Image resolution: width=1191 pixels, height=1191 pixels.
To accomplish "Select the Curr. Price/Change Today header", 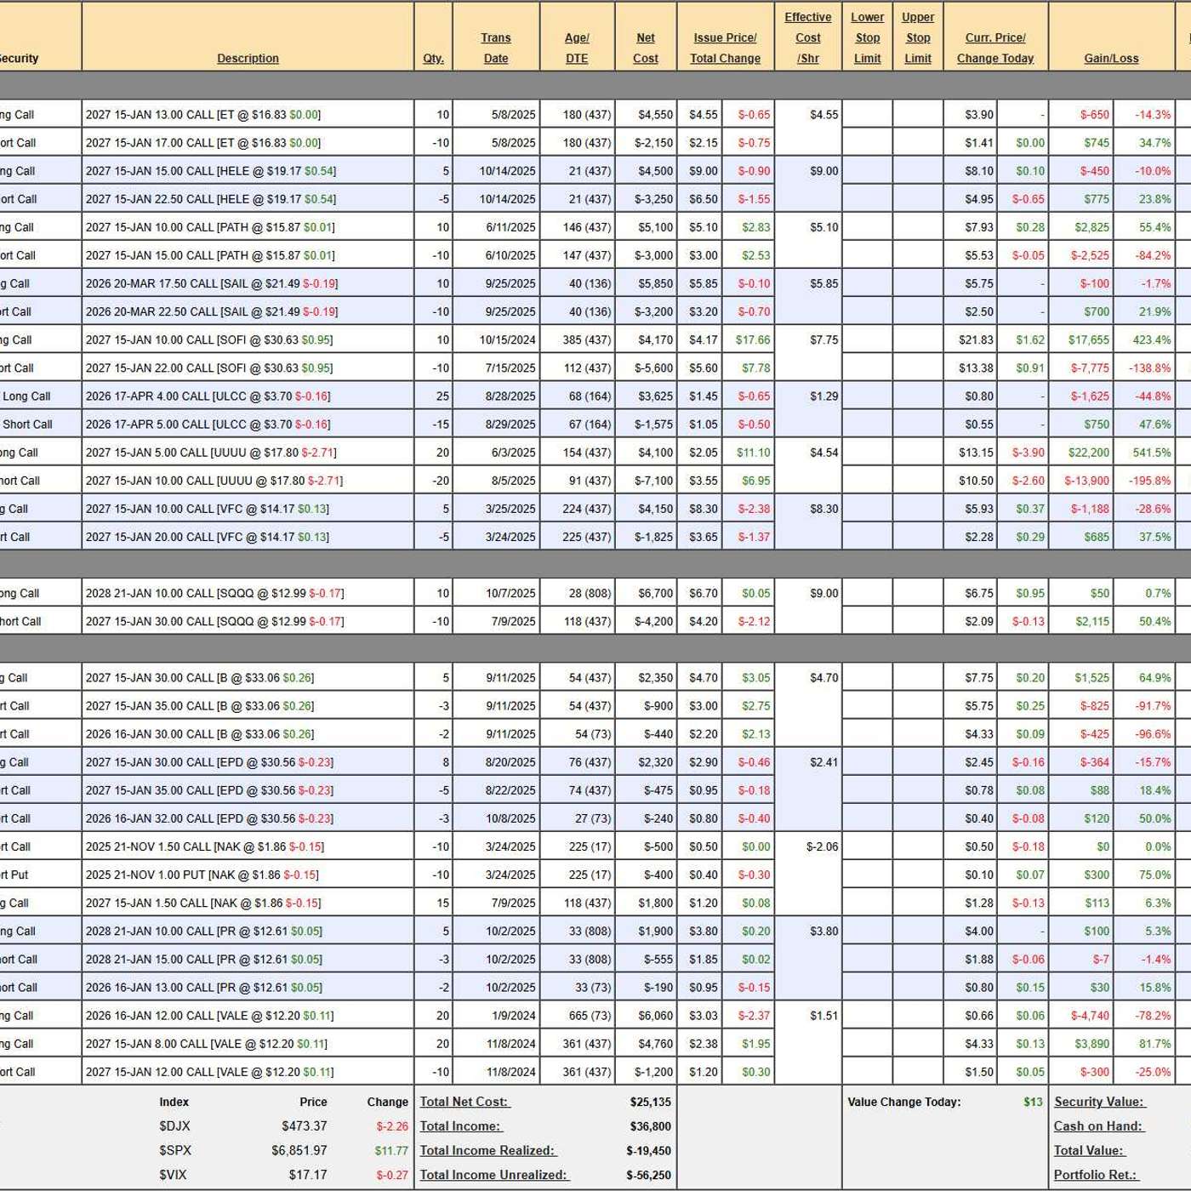I will (995, 48).
